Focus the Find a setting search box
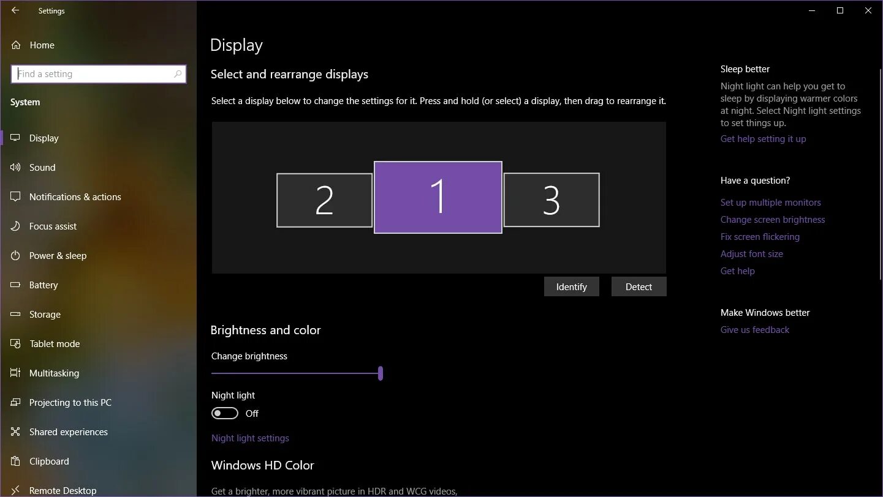 tap(99, 74)
